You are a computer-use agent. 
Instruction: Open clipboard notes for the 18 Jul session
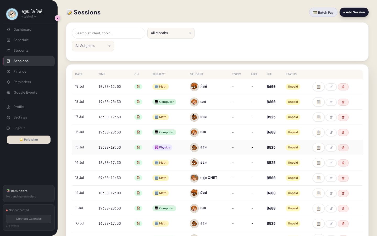[x=318, y=102]
